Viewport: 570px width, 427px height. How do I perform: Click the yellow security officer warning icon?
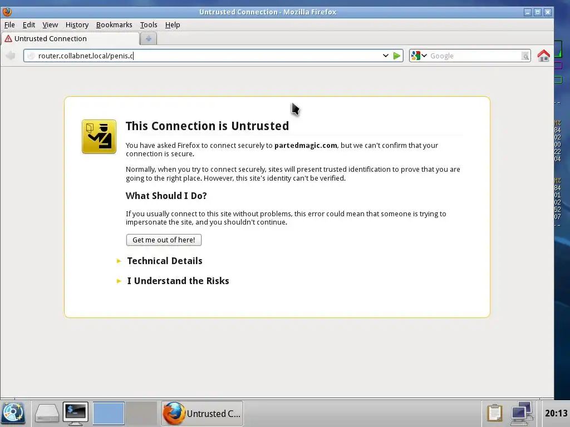point(99,137)
